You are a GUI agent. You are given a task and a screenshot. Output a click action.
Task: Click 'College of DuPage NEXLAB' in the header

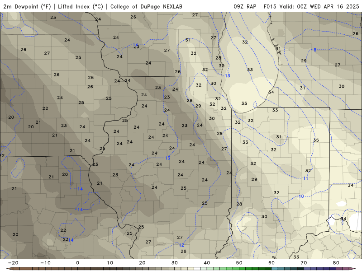146,6
